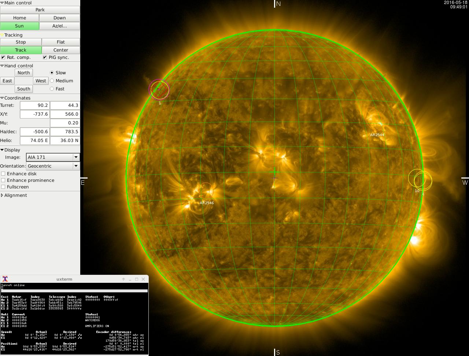Click the West marker beside the sun

click(x=465, y=182)
